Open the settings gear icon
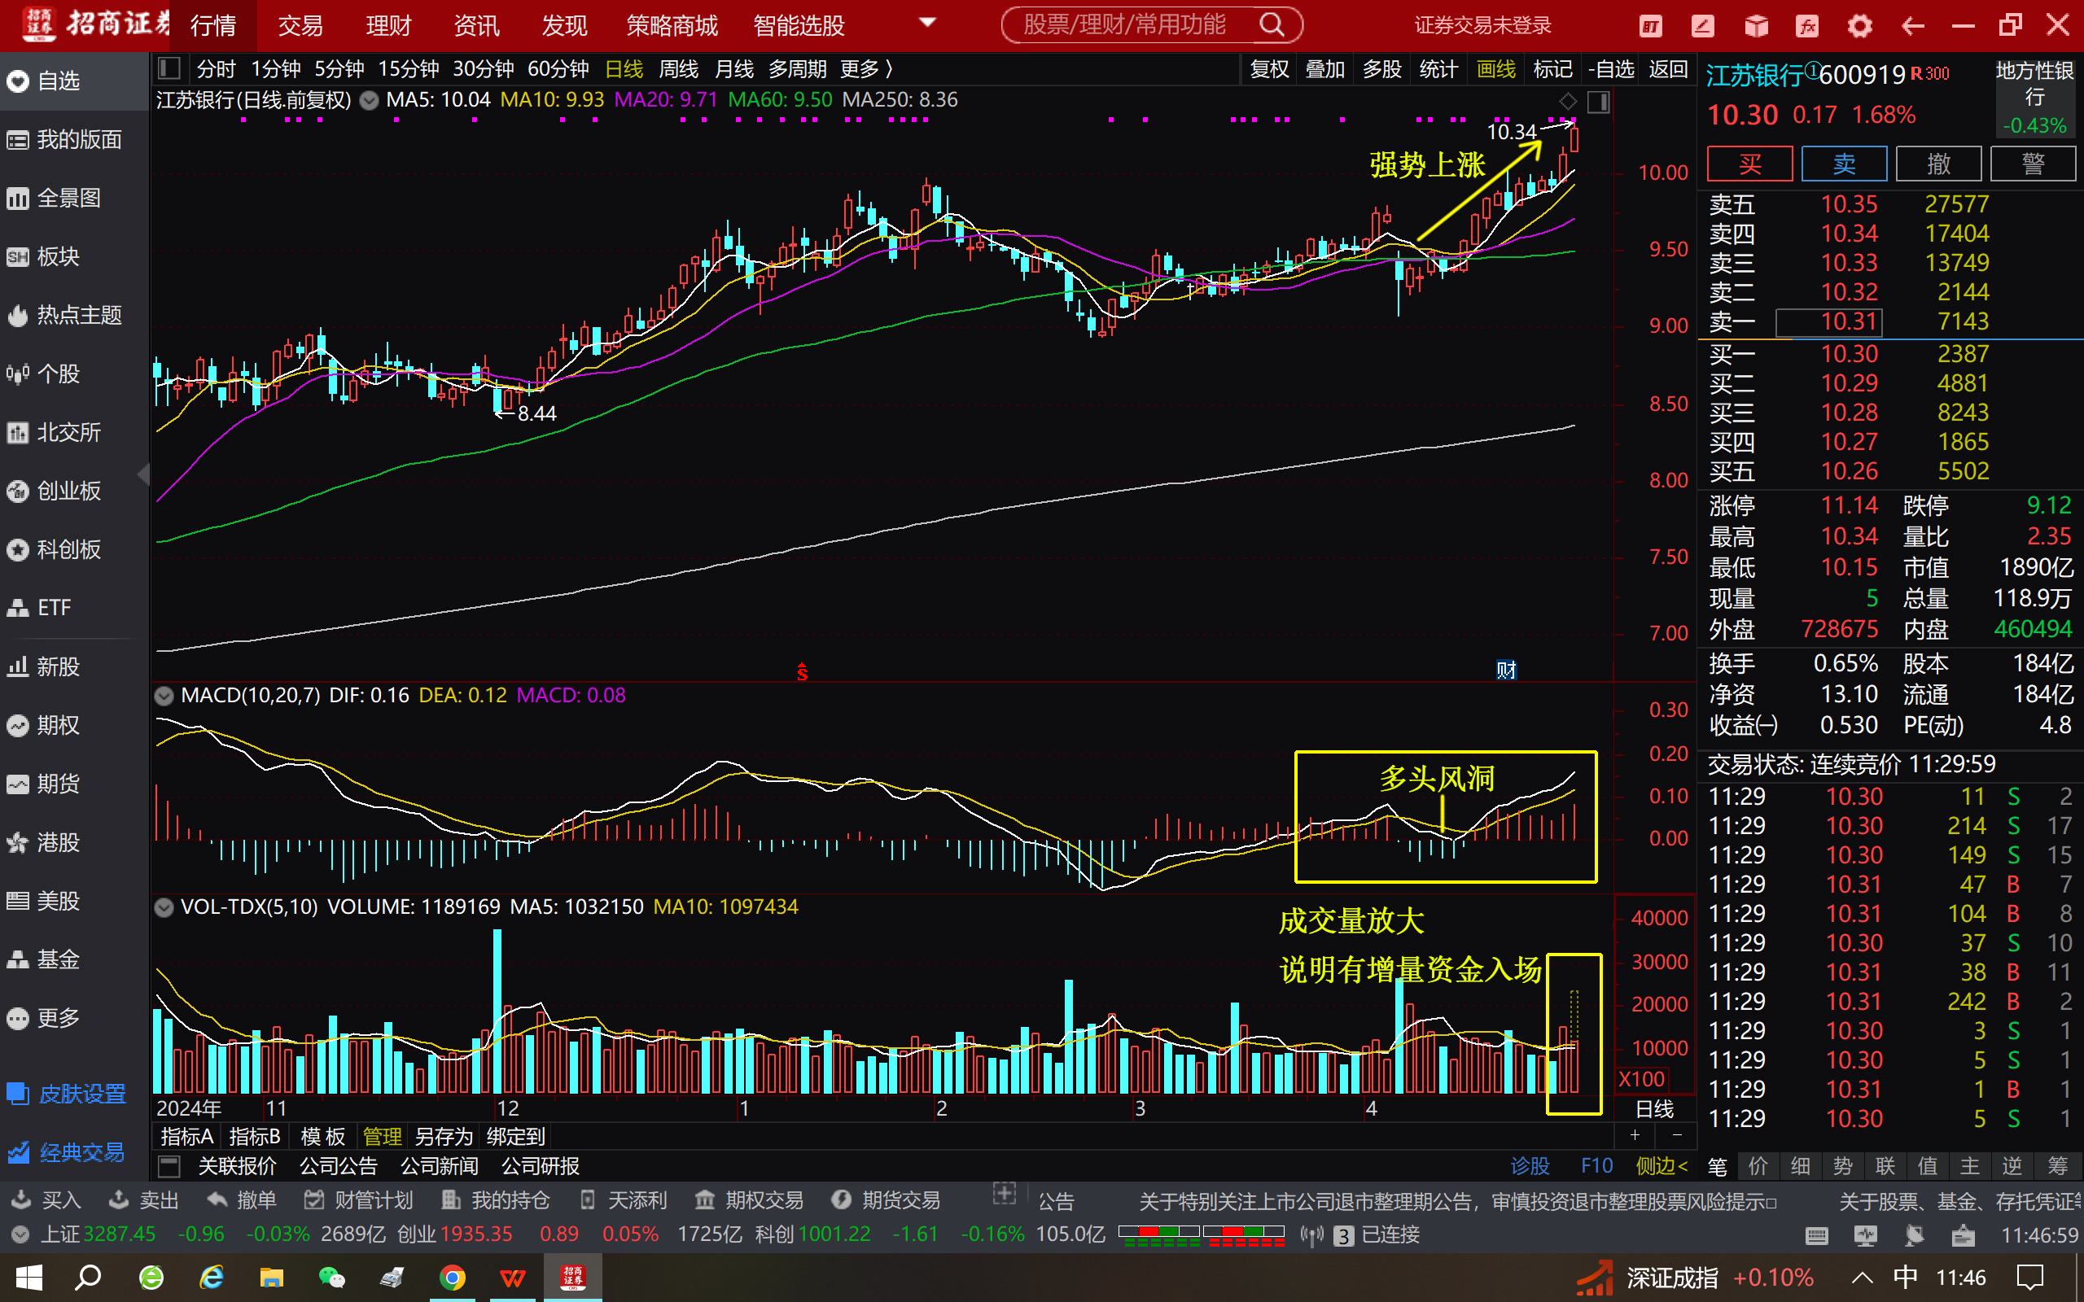This screenshot has height=1302, width=2084. (x=1859, y=26)
